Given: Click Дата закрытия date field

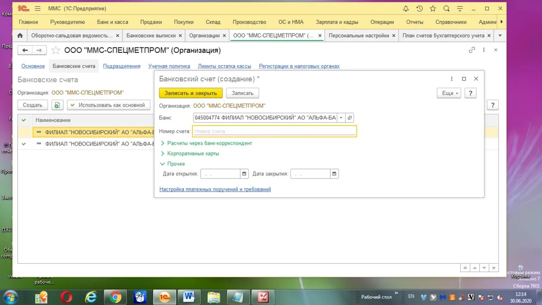Looking at the screenshot, I should 310,174.
